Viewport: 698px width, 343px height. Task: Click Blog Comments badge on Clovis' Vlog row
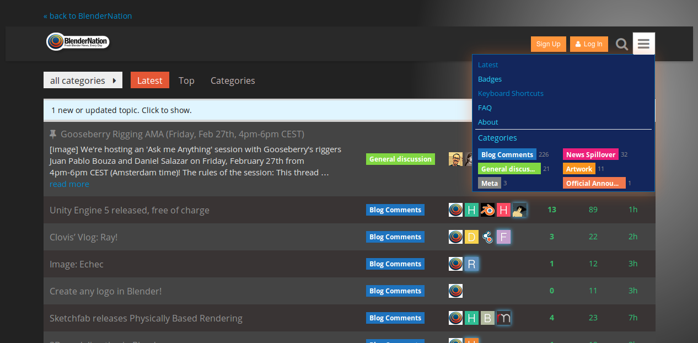click(x=395, y=237)
